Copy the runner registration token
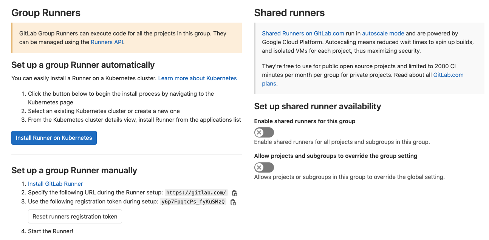Viewport: 489px width, 240px height. coord(233,202)
